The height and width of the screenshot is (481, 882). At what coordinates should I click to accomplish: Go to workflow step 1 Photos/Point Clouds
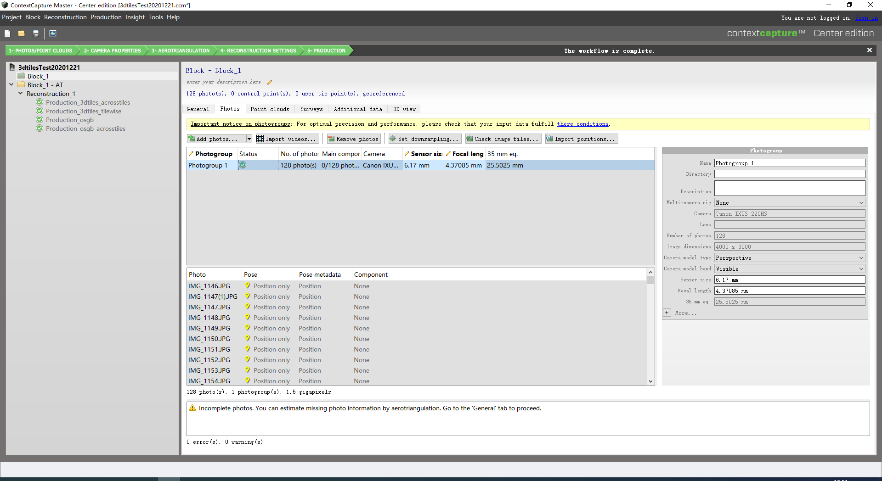(x=40, y=50)
